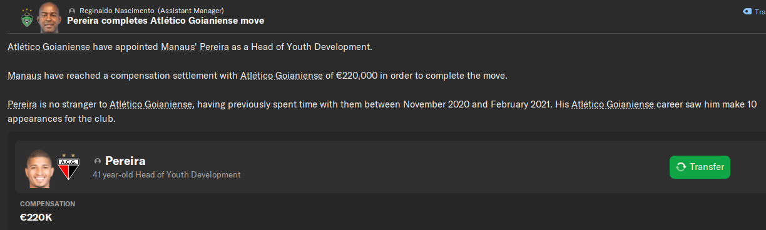Open the Atlético Goianiense link starting the first sentence
The width and height of the screenshot is (766, 230).
tap(49, 47)
